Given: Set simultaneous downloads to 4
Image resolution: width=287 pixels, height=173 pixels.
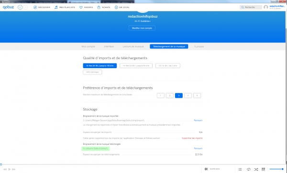Looking at the screenshot, I should pos(188,95).
